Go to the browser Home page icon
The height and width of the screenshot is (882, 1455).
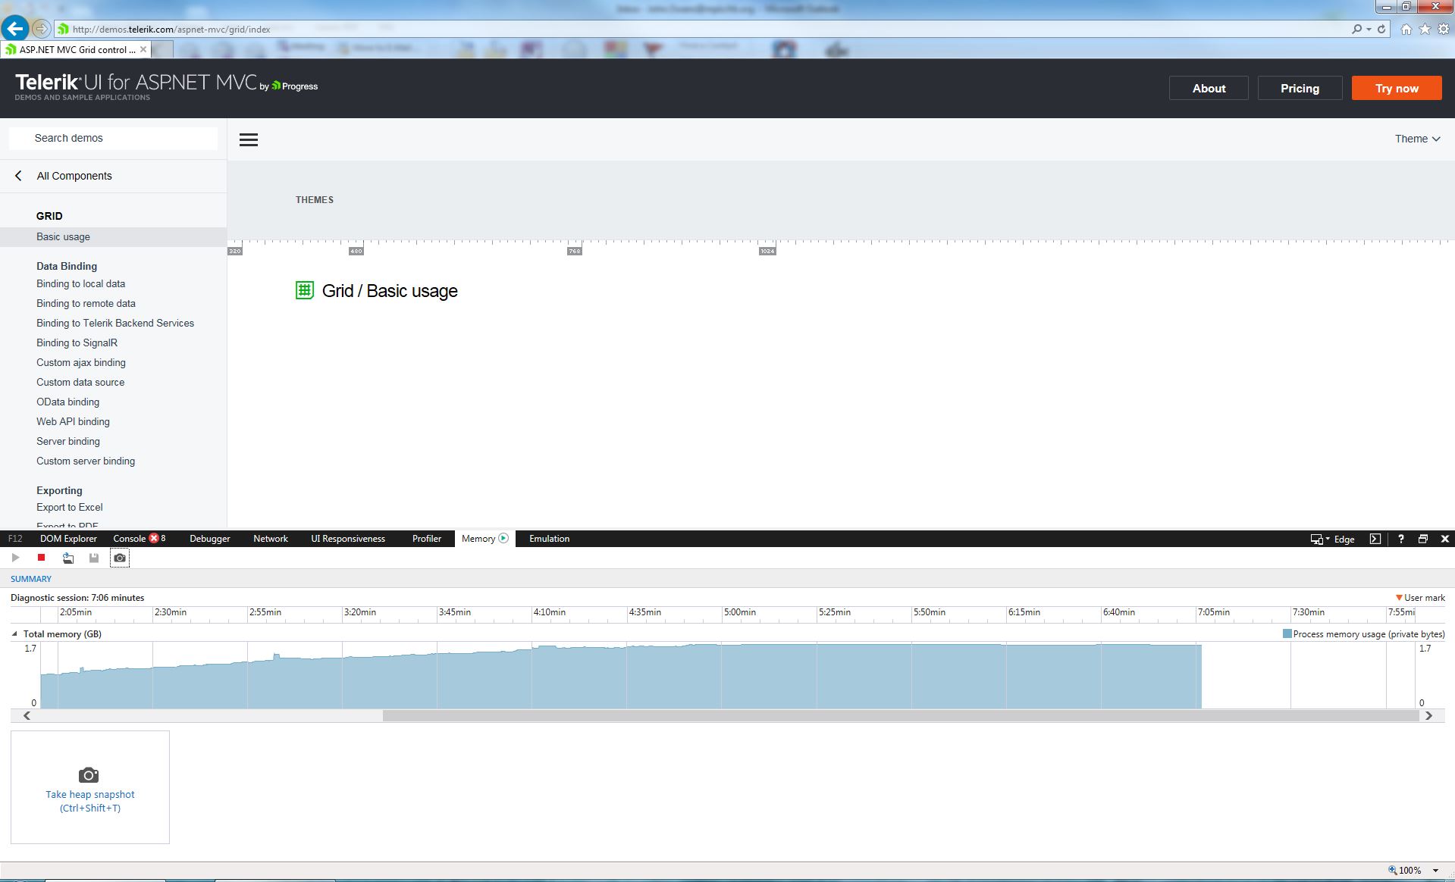[1406, 29]
